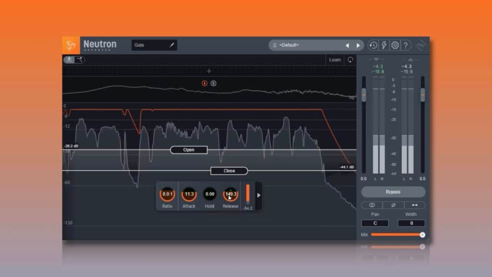Click the Width value field showing 0
The image size is (492, 277).
tap(411, 223)
